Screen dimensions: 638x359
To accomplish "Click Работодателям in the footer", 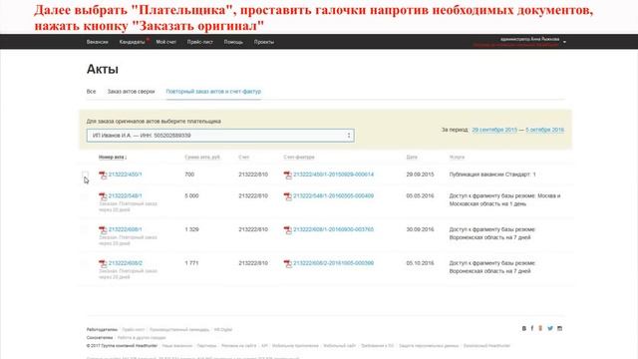I will coord(102,330).
